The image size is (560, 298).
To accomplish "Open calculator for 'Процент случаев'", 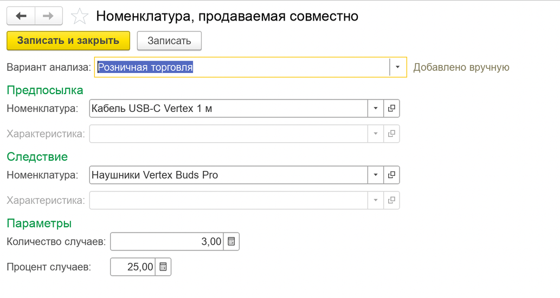I will [x=163, y=267].
